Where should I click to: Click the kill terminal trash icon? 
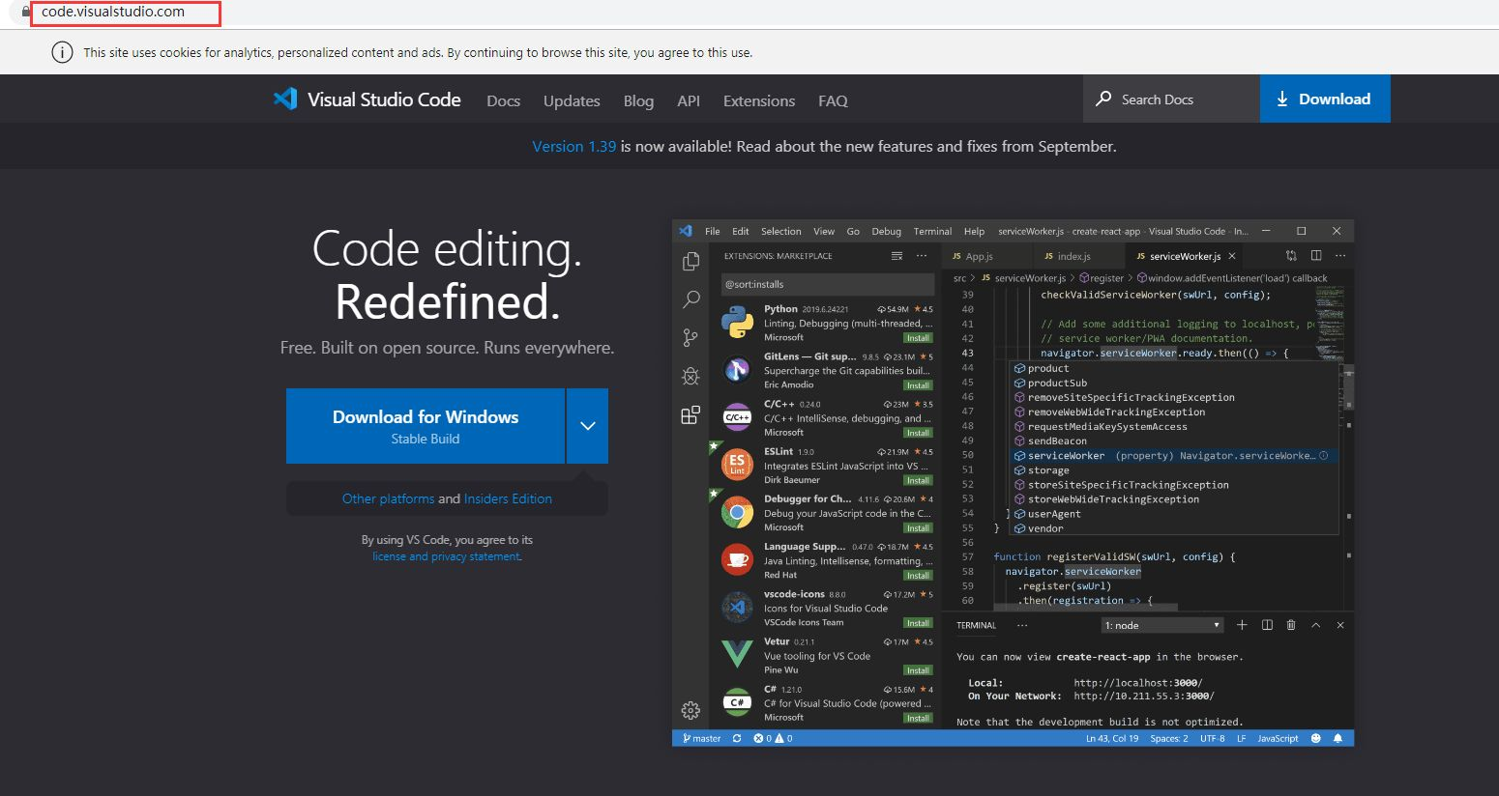1291,625
